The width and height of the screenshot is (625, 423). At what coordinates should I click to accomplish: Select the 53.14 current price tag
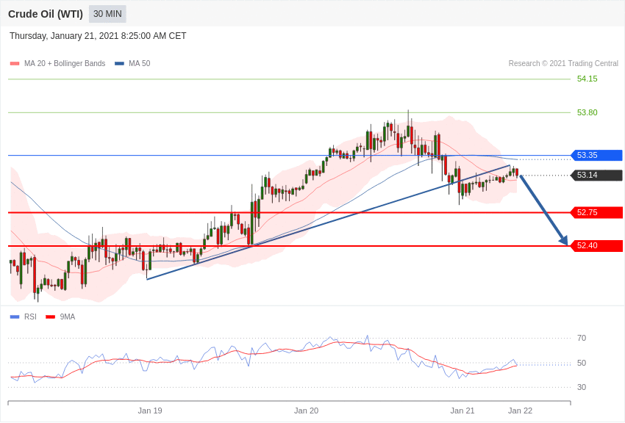coord(596,176)
